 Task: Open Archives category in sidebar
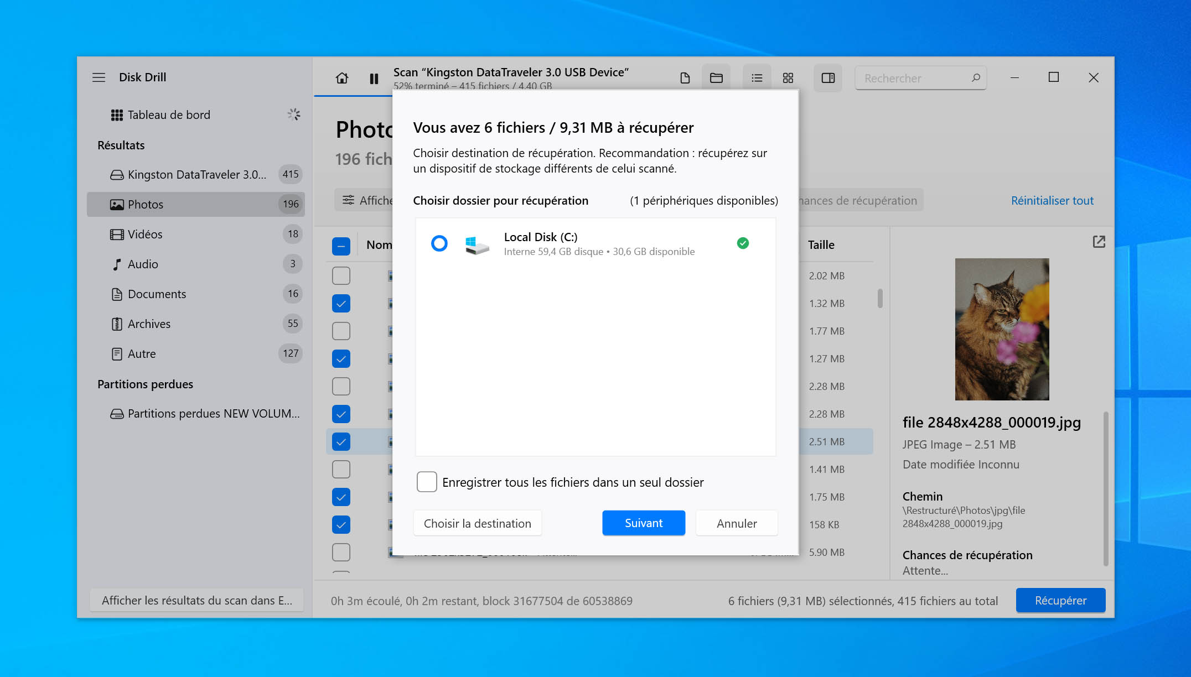pyautogui.click(x=196, y=324)
